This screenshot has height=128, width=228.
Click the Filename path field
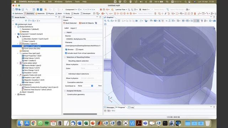pos(83,46)
